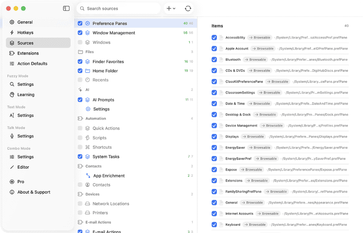
Task: Click Browsable tag on Keyboard row
Action: click(x=255, y=225)
